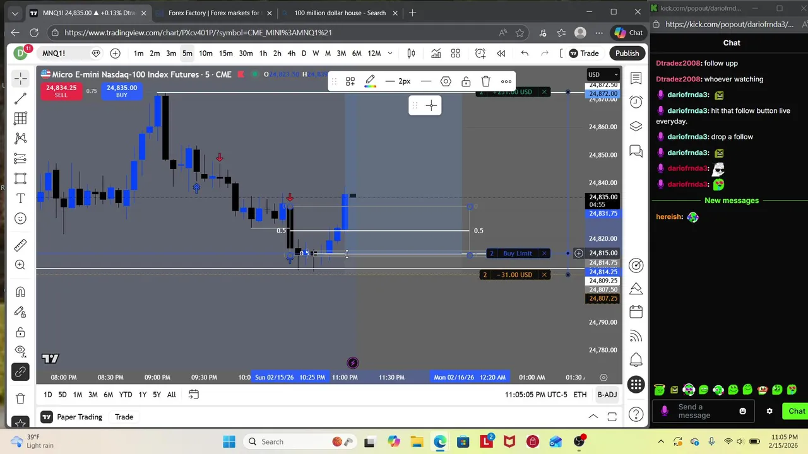The height and width of the screenshot is (454, 808).
Task: Open the Paper Trading broker panel
Action: (x=72, y=417)
